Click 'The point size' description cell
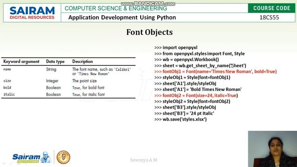297x167 pixels. [x=84, y=81]
